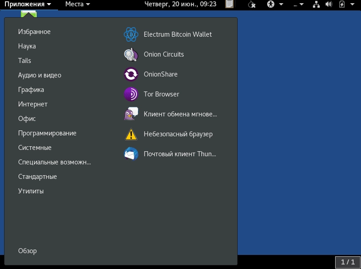
Task: Select the Наука category
Action: pos(27,46)
